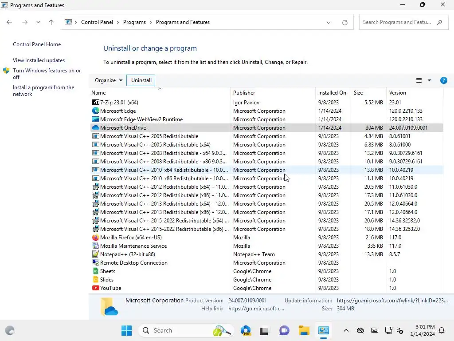Screen dimensions: 454x341
Task: Click the Notepad++ program icon
Action: point(96,254)
